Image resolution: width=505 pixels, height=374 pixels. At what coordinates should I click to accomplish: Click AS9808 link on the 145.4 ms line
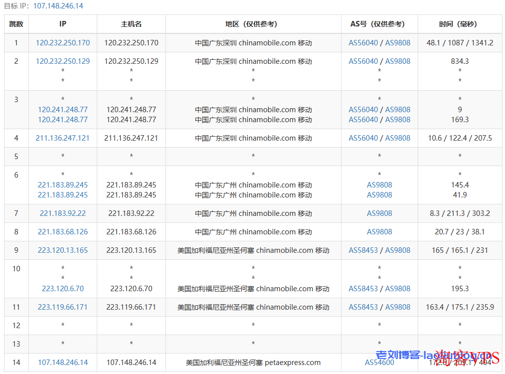tap(379, 185)
